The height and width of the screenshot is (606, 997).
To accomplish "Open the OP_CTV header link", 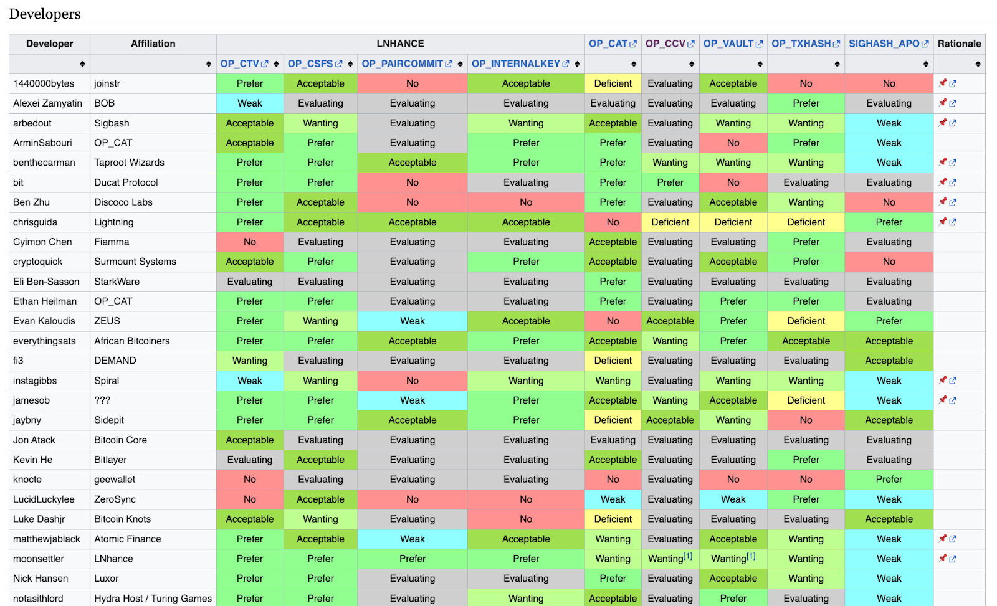I will [240, 64].
